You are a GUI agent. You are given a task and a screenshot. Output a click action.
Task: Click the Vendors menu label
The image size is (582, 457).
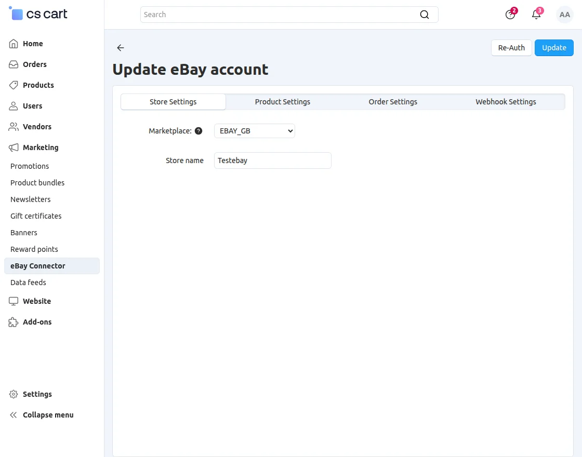tap(37, 127)
